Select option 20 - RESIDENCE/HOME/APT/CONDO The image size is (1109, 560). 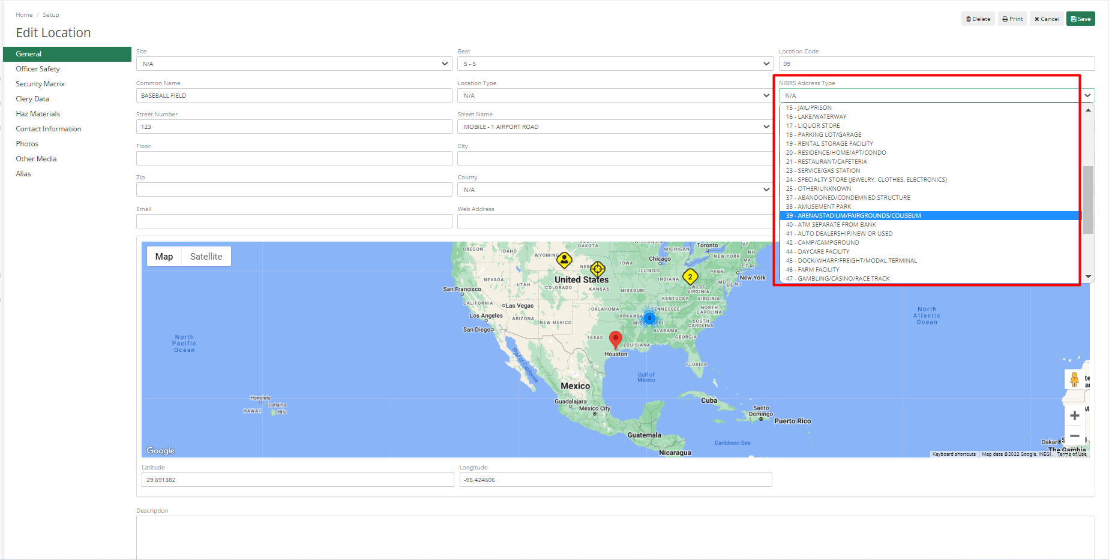click(x=836, y=152)
